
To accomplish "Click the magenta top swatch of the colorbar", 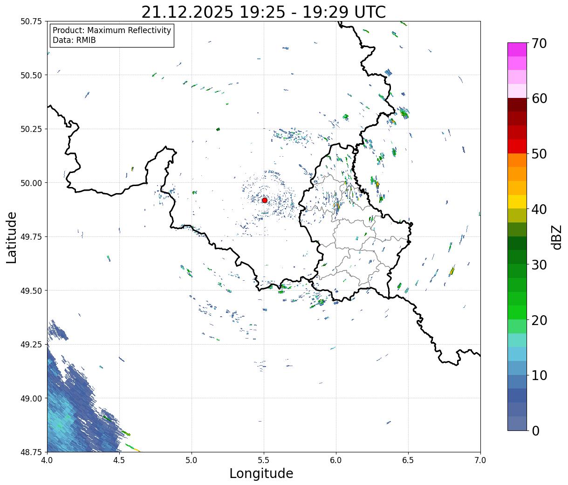I will click(x=517, y=49).
